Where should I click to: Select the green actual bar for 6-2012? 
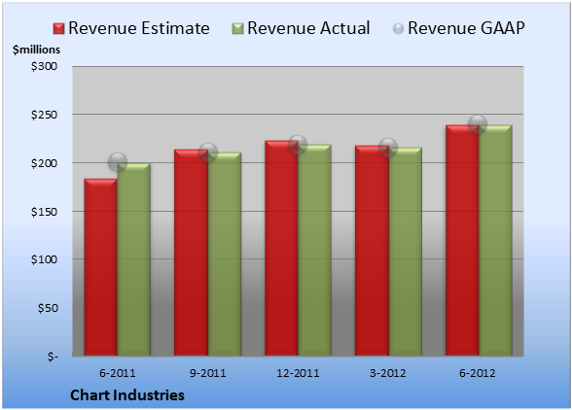tap(495, 241)
